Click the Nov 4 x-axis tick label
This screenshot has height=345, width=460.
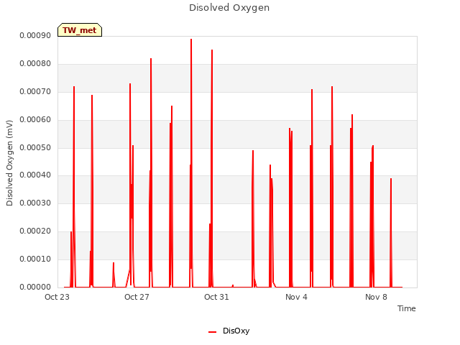(x=296, y=297)
